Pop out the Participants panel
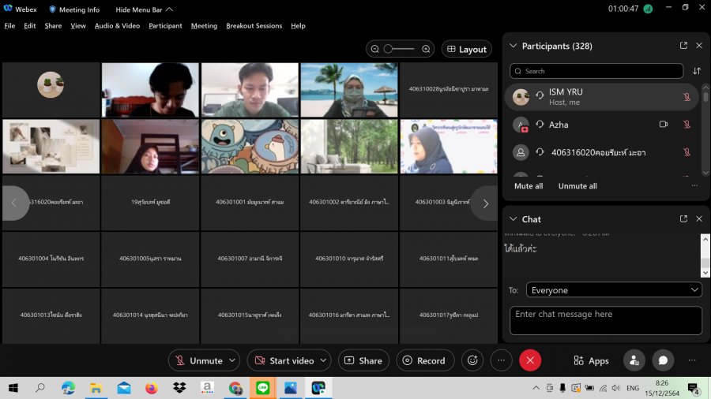Screen dimensions: 711x399 (683, 46)
